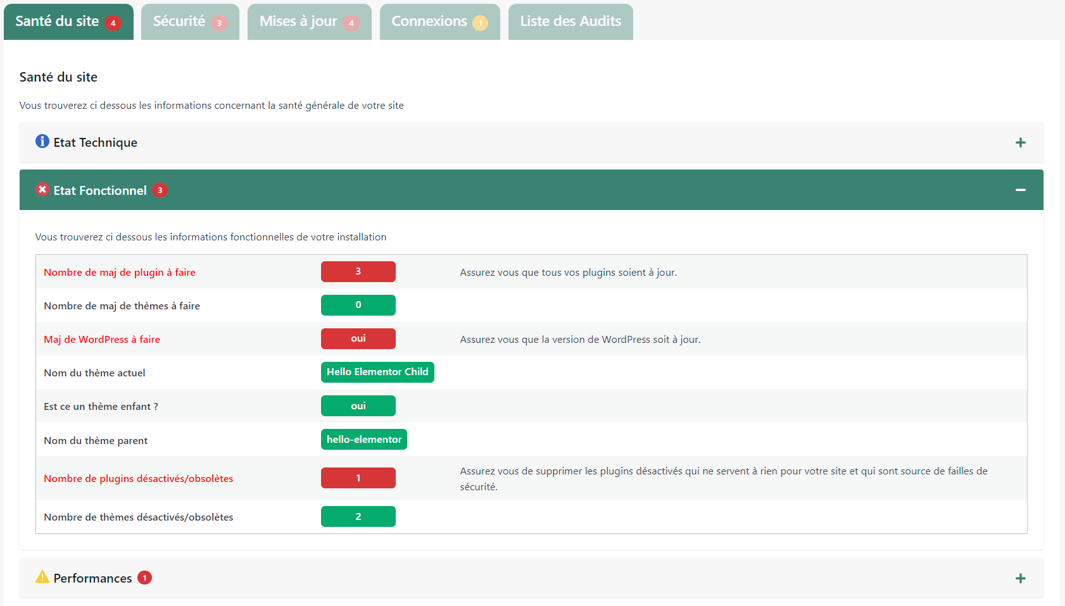
Task: Click the Etat Technique section header
Action: coord(531,142)
